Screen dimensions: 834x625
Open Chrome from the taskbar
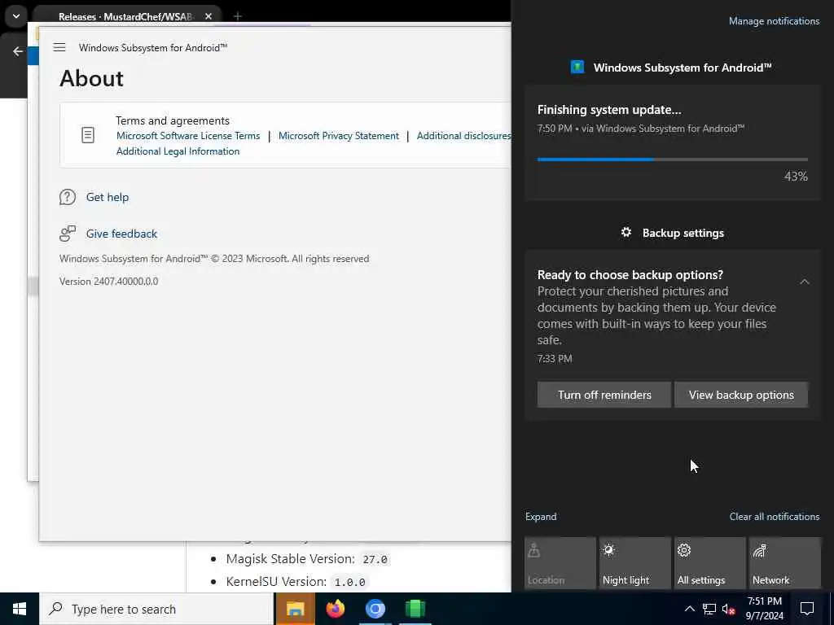pos(375,609)
